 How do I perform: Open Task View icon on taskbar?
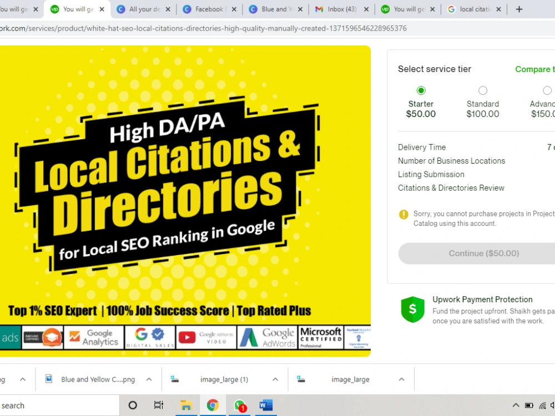159,405
